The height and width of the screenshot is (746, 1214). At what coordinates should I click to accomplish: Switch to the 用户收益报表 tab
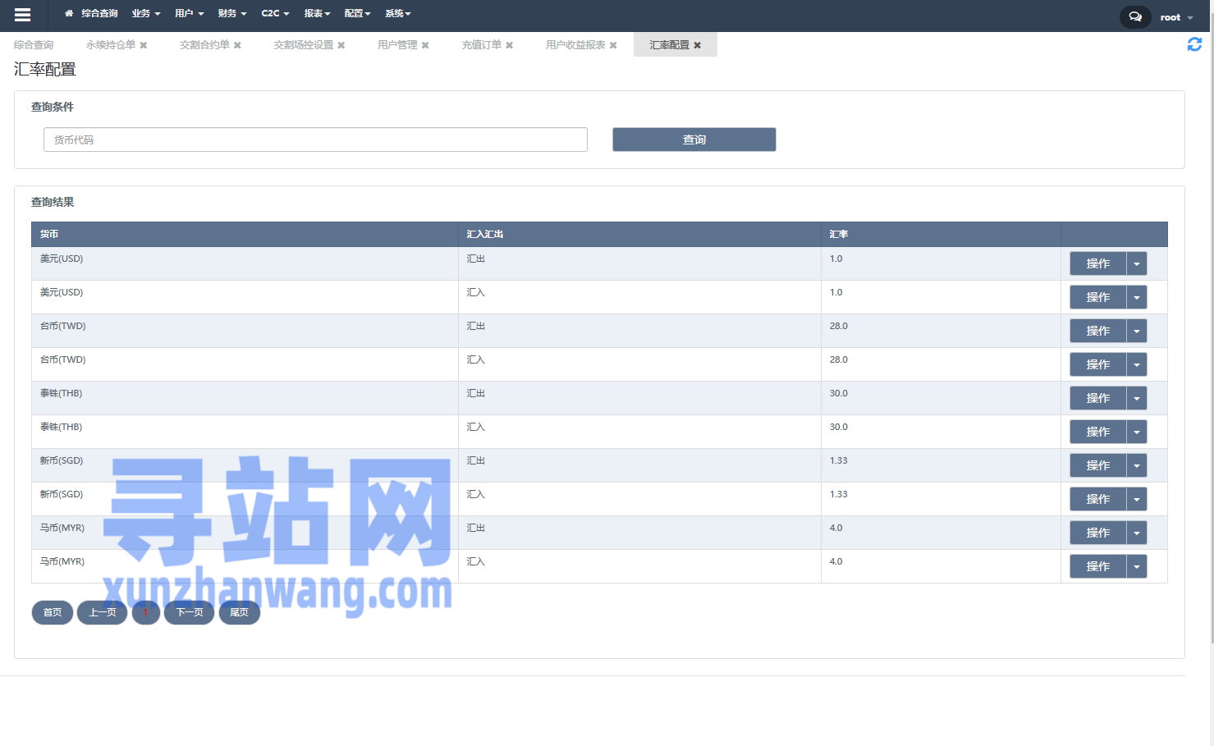(575, 45)
